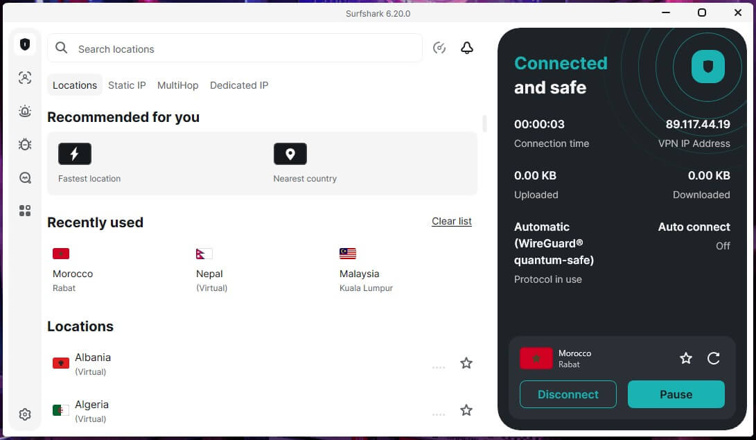Screen dimensions: 756x440
Task: Maximize the Surfshark window
Action: pos(702,12)
